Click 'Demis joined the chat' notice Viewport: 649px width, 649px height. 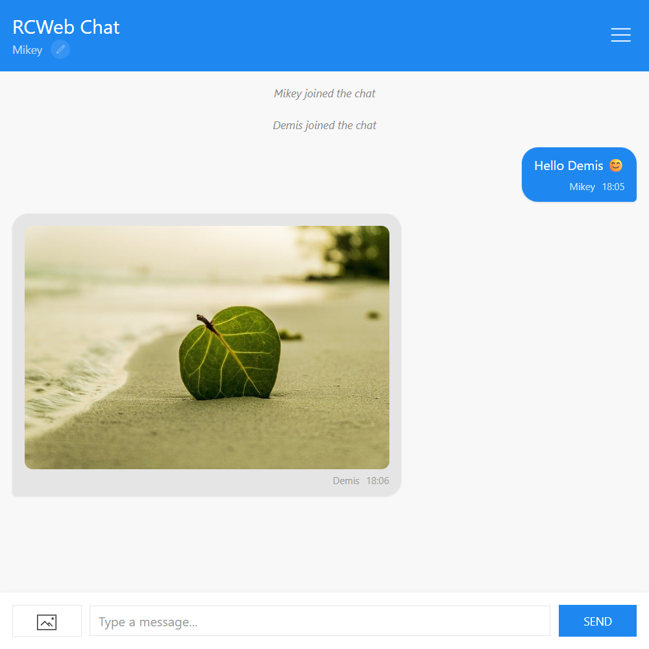pos(324,125)
